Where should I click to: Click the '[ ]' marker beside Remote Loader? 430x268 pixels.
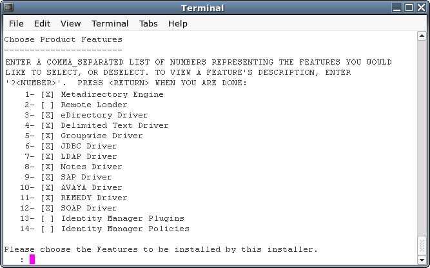click(47, 105)
